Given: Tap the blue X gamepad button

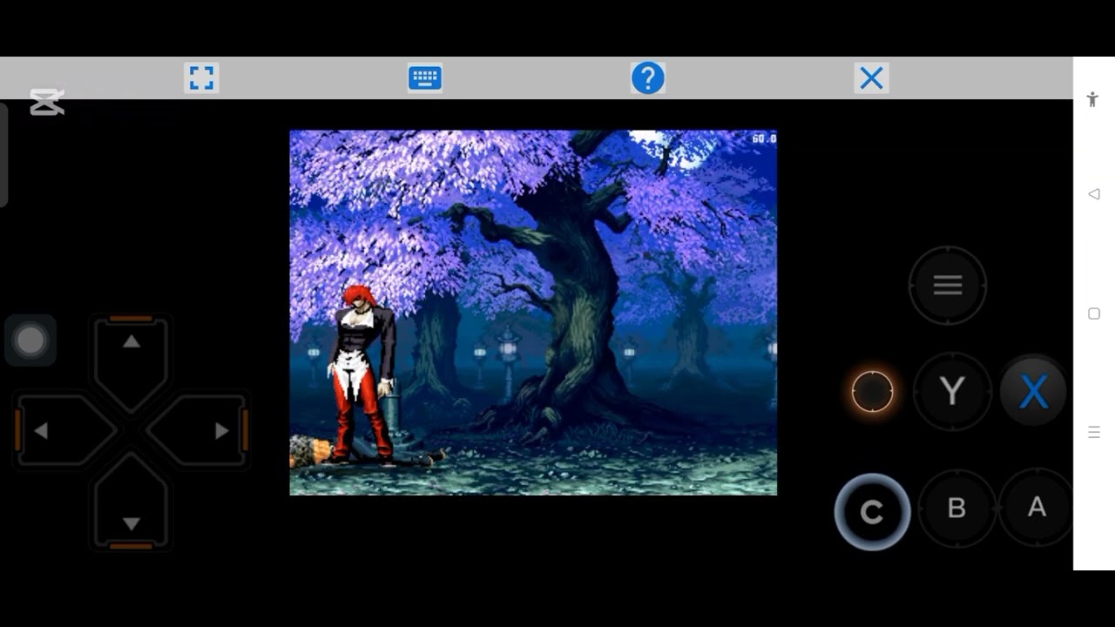Looking at the screenshot, I should (1033, 392).
